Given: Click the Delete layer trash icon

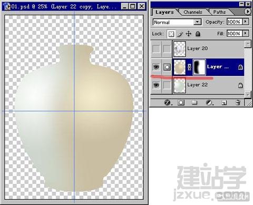Looking at the screenshot, I should [238, 102].
